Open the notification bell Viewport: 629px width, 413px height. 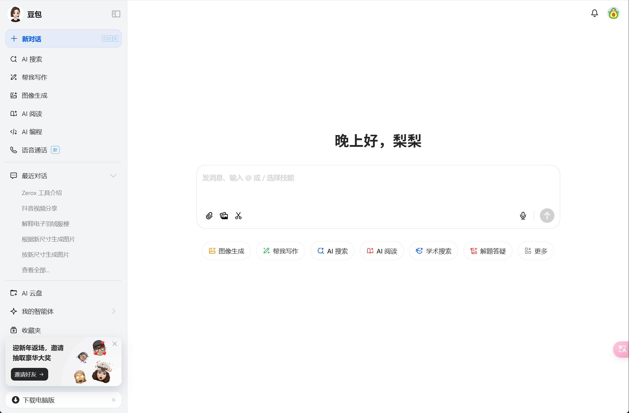click(x=594, y=13)
